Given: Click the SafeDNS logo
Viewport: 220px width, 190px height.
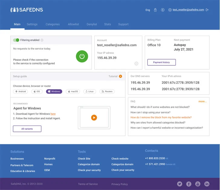Looking at the screenshot, I should (27, 10).
